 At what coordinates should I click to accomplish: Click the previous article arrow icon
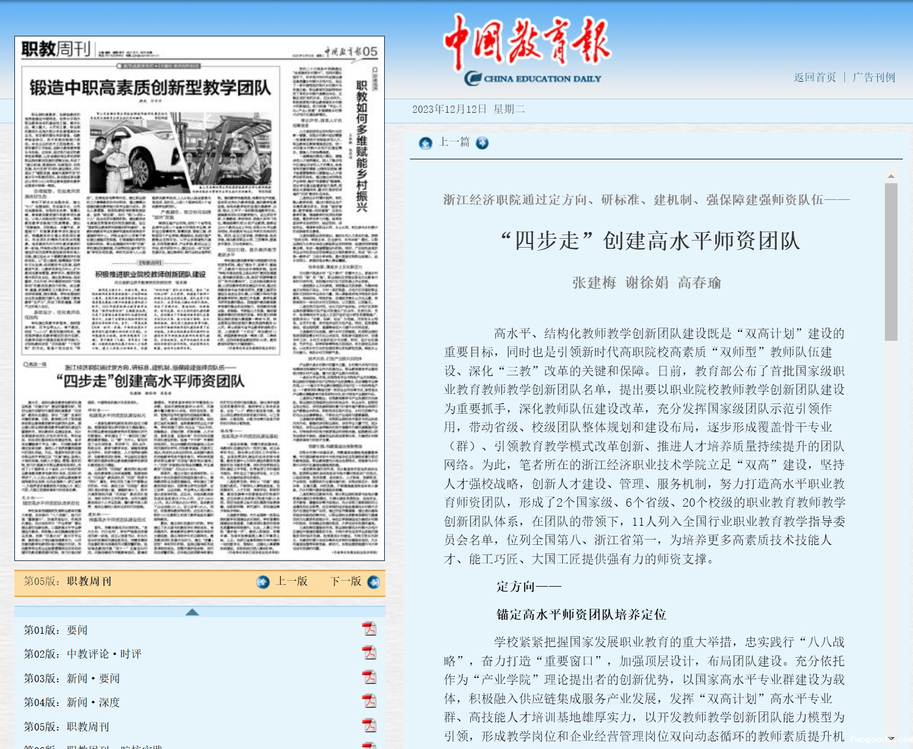[425, 143]
